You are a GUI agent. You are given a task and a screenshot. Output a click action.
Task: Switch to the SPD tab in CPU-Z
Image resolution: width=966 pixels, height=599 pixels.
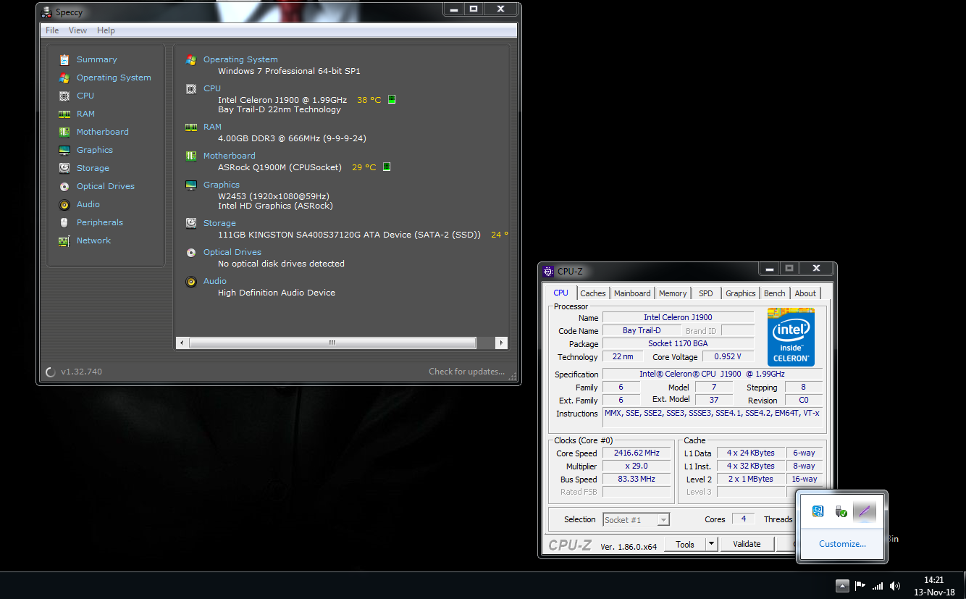tap(706, 293)
